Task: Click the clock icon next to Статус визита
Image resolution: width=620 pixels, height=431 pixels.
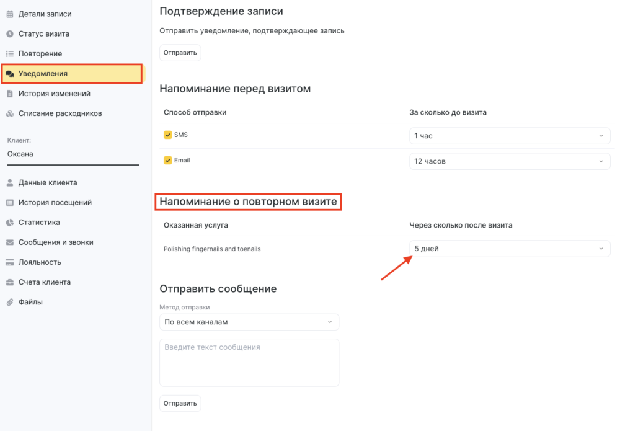Action: point(10,33)
